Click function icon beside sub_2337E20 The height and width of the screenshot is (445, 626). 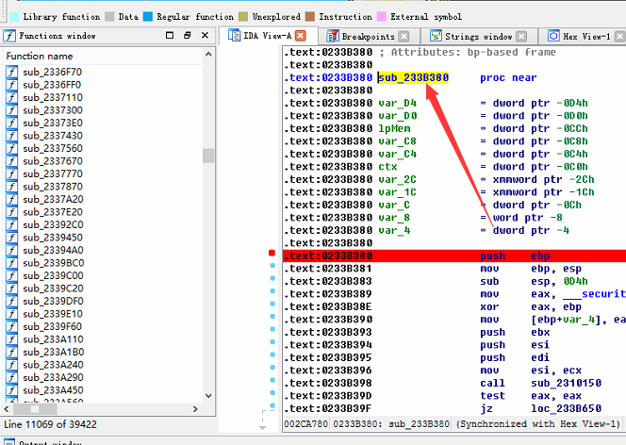click(x=12, y=212)
